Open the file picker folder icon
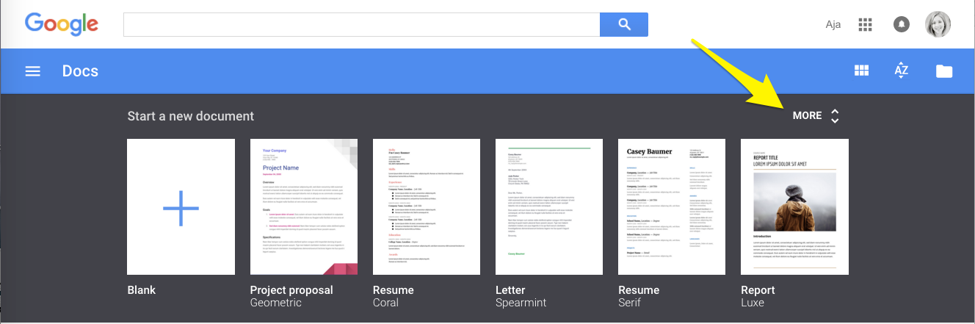 [944, 71]
